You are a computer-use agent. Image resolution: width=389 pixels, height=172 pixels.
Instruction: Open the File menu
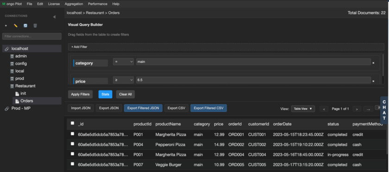point(30,4)
